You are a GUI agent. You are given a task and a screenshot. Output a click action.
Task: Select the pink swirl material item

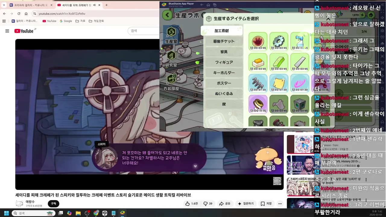click(x=299, y=83)
